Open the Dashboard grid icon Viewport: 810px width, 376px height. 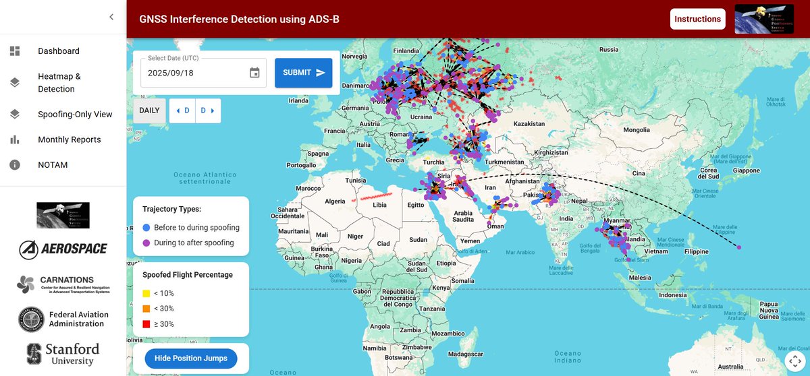15,51
